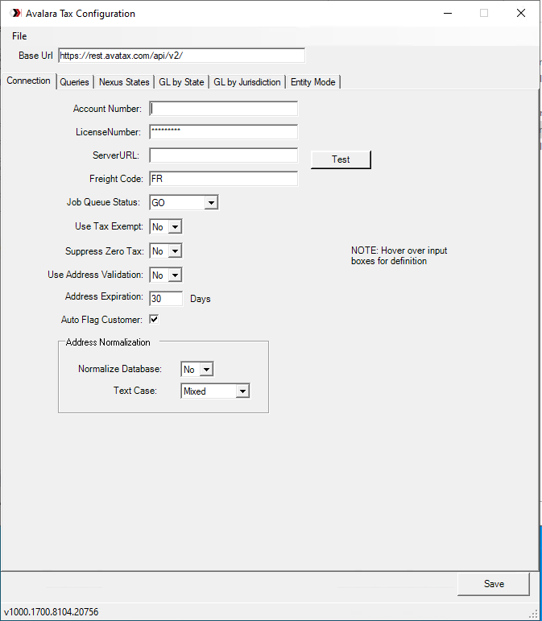Select the Connection tab
Image resolution: width=542 pixels, height=621 pixels.
[28, 81]
